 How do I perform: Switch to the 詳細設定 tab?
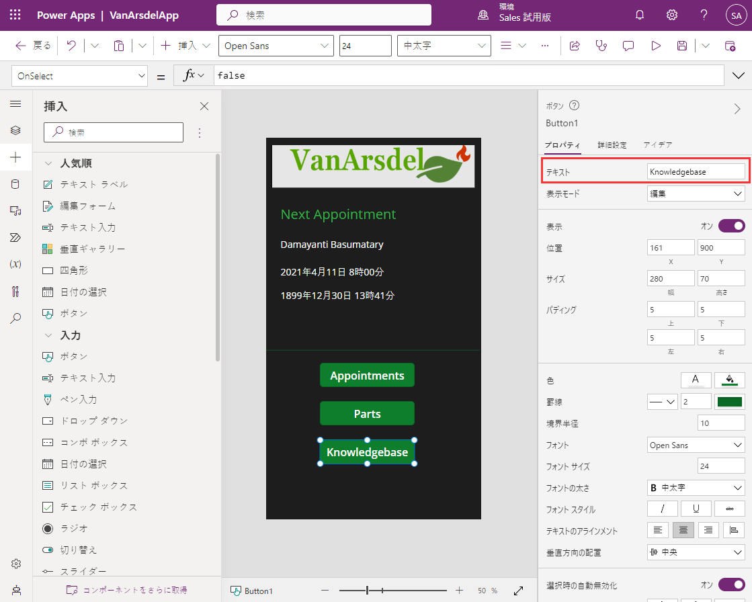pos(612,144)
